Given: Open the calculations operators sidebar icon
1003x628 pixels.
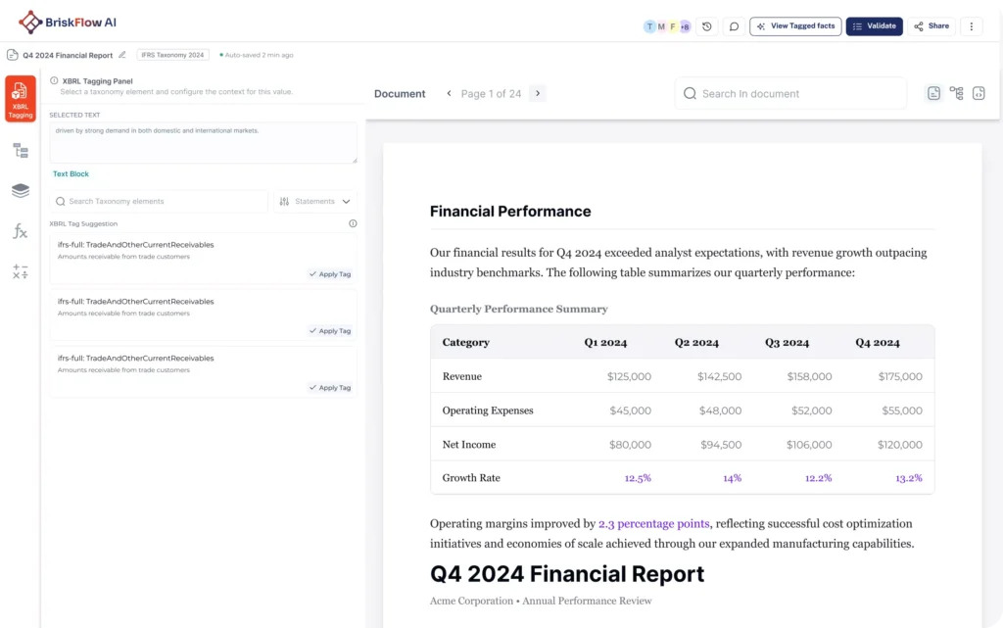Looking at the screenshot, I should pos(21,272).
